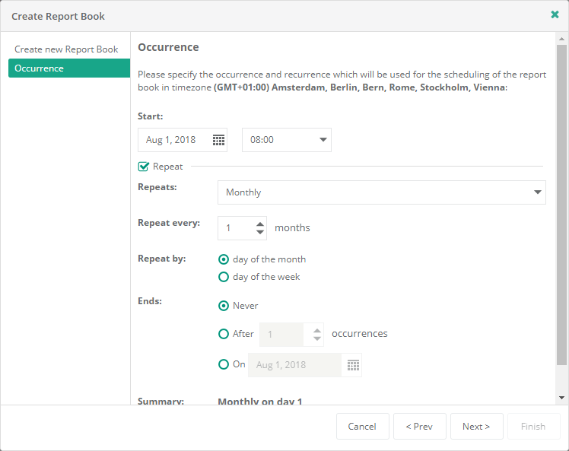Click the 'Repeat by:' label
The image size is (569, 451).
click(162, 259)
